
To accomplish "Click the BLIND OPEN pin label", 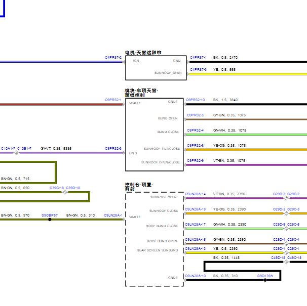I will pyautogui.click(x=168, y=118).
